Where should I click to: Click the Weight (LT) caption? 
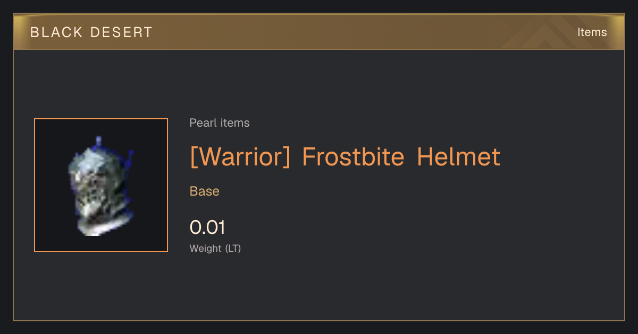(215, 249)
